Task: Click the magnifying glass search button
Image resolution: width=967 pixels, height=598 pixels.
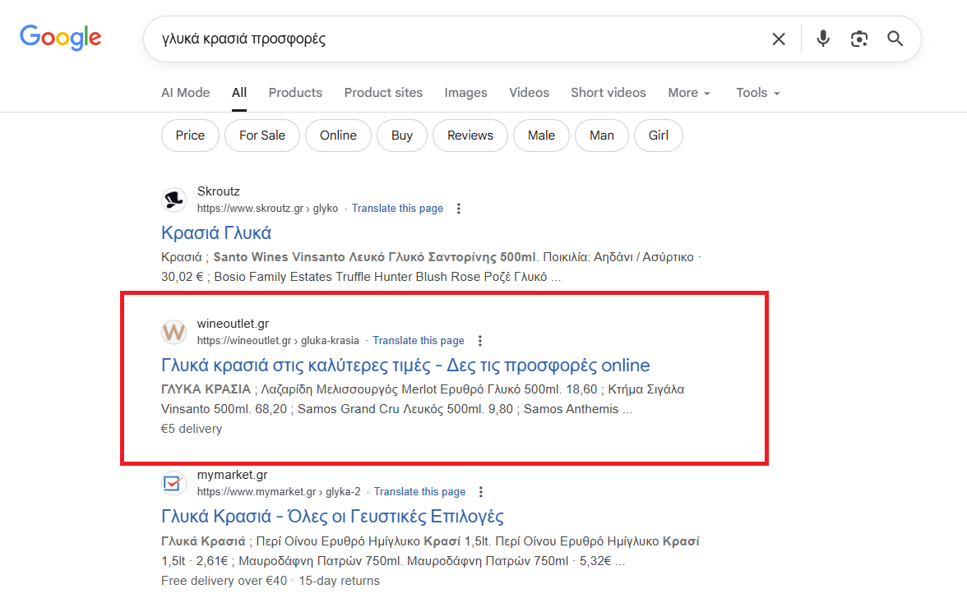Action: pos(895,39)
